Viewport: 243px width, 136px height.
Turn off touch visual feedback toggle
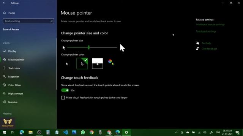(65, 90)
